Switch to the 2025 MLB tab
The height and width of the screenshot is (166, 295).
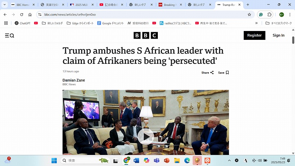point(81,5)
